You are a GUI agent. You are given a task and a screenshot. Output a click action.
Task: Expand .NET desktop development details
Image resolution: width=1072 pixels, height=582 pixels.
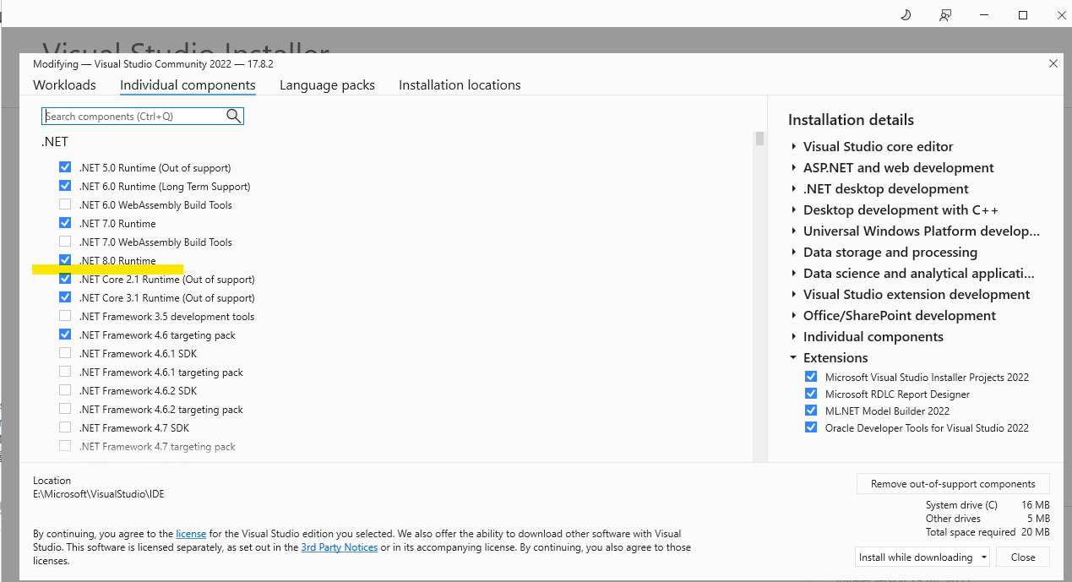[794, 188]
